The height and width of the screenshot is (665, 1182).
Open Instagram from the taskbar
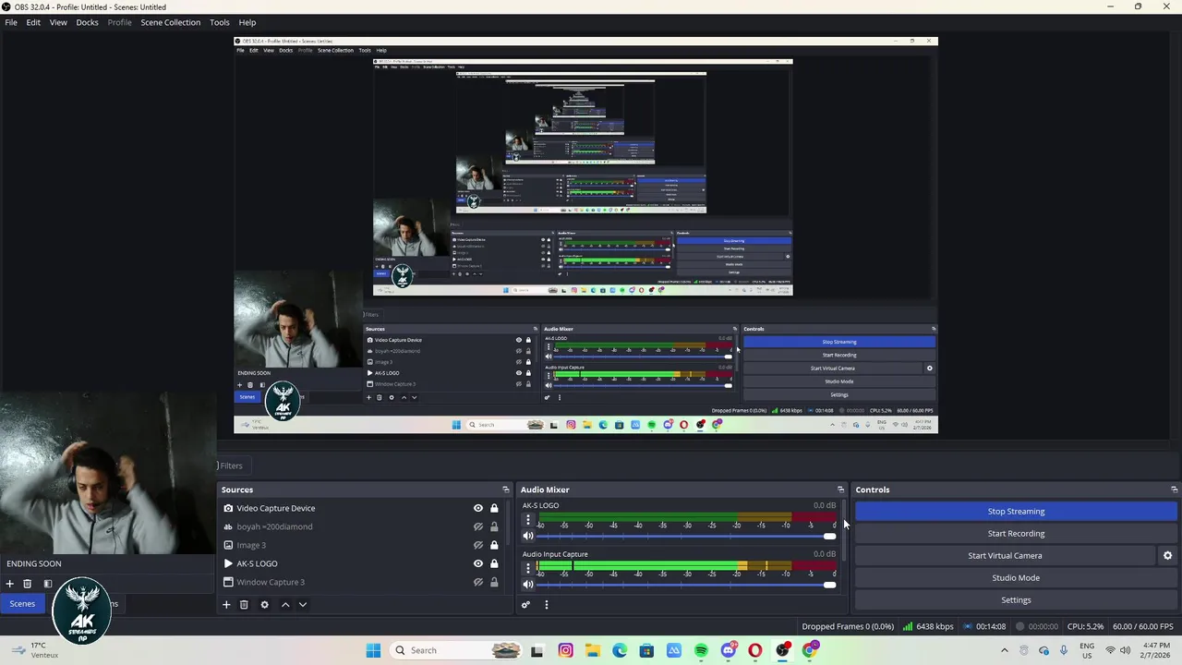565,650
